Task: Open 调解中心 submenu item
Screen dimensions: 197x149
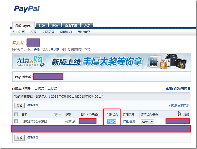Action: (x=66, y=32)
